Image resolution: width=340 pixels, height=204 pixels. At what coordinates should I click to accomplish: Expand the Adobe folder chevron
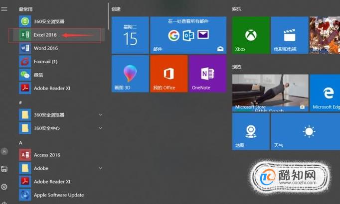(100, 168)
